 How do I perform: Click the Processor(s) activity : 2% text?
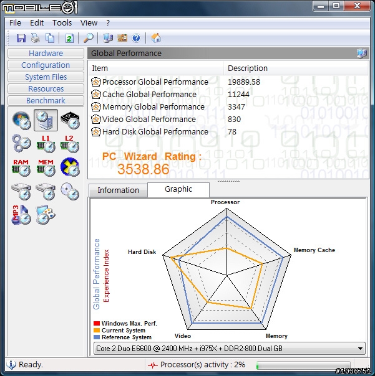click(x=203, y=365)
